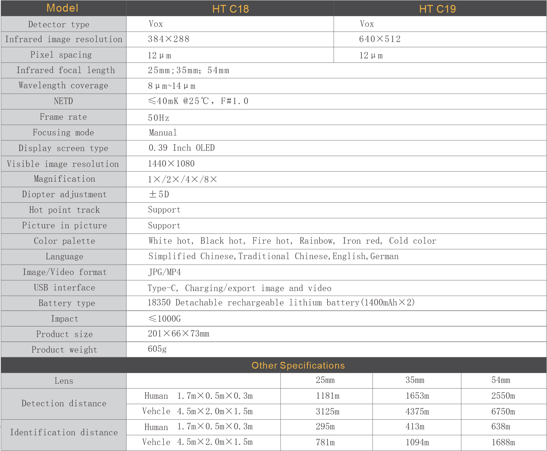The width and height of the screenshot is (547, 451).
Task: Select the 640×512 resolution value
Action: (379, 39)
